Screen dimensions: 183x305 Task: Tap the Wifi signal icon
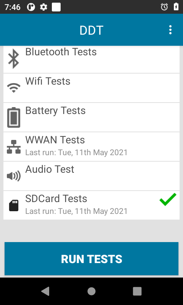pyautogui.click(x=14, y=88)
